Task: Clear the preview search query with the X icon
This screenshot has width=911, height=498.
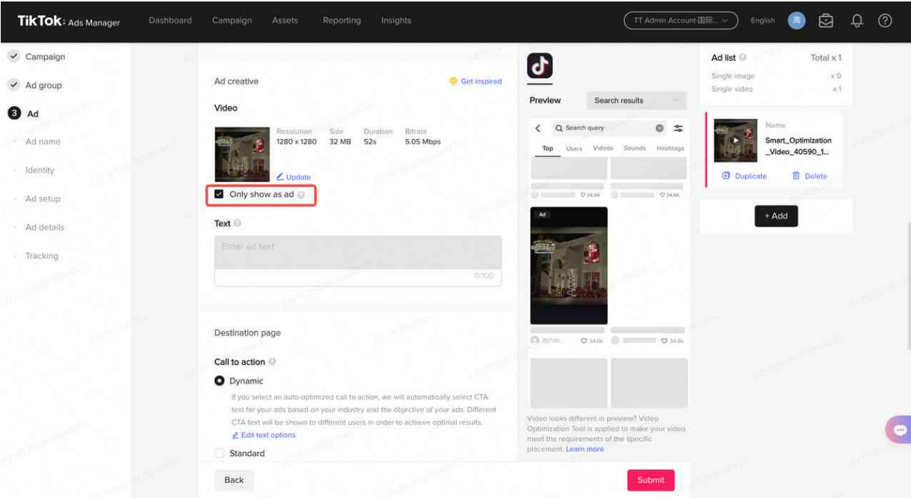Action: click(x=660, y=128)
